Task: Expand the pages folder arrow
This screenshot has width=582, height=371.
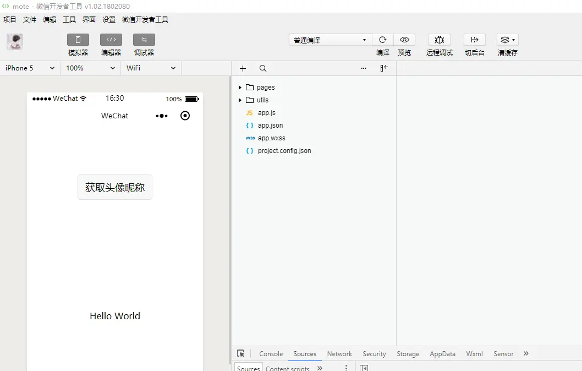Action: [x=240, y=88]
